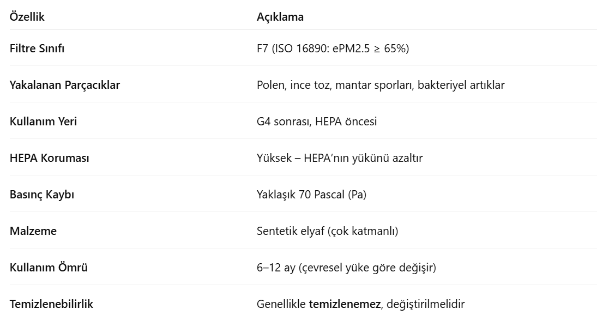Image resolution: width=597 pixels, height=327 pixels.
Task: Select the Kullanım Yeri row label
Action: (x=44, y=122)
